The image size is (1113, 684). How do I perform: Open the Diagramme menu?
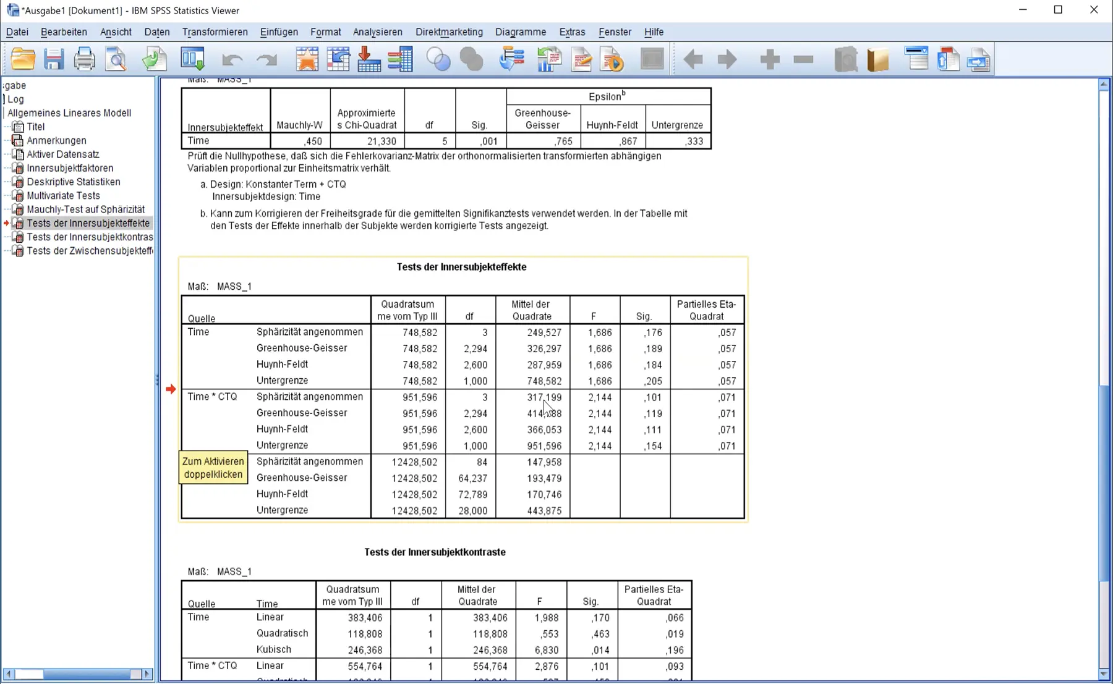click(x=521, y=32)
